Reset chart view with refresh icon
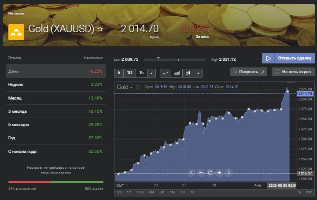Image resolution: width=317 pixels, height=200 pixels. pyautogui.click(x=210, y=173)
